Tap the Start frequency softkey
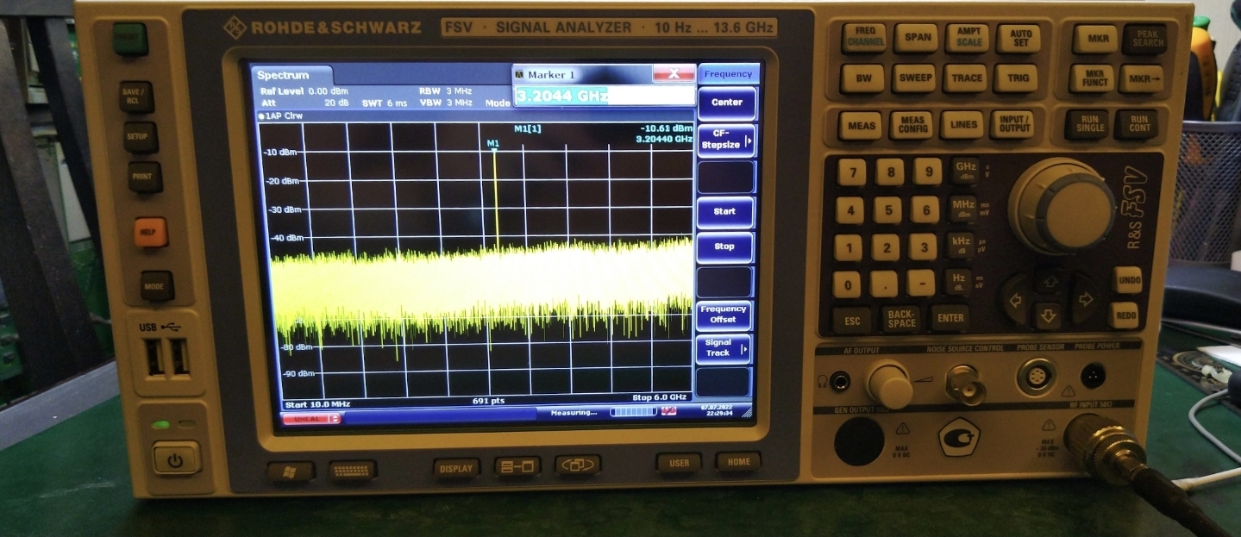This screenshot has width=1241, height=537. pos(724,211)
